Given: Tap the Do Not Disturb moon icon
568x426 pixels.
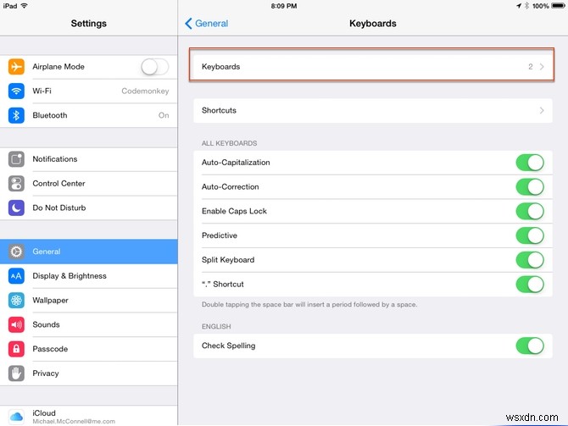Looking at the screenshot, I should point(16,207).
